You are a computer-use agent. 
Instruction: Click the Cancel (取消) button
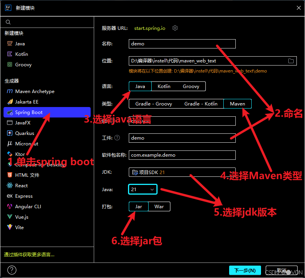coord(282,270)
